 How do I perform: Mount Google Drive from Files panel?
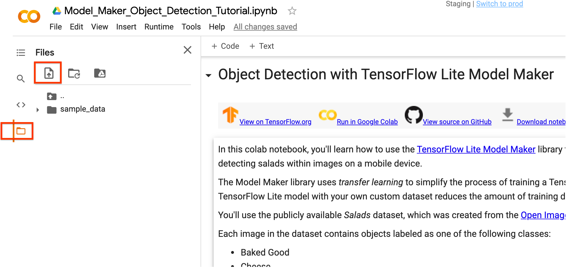(100, 73)
